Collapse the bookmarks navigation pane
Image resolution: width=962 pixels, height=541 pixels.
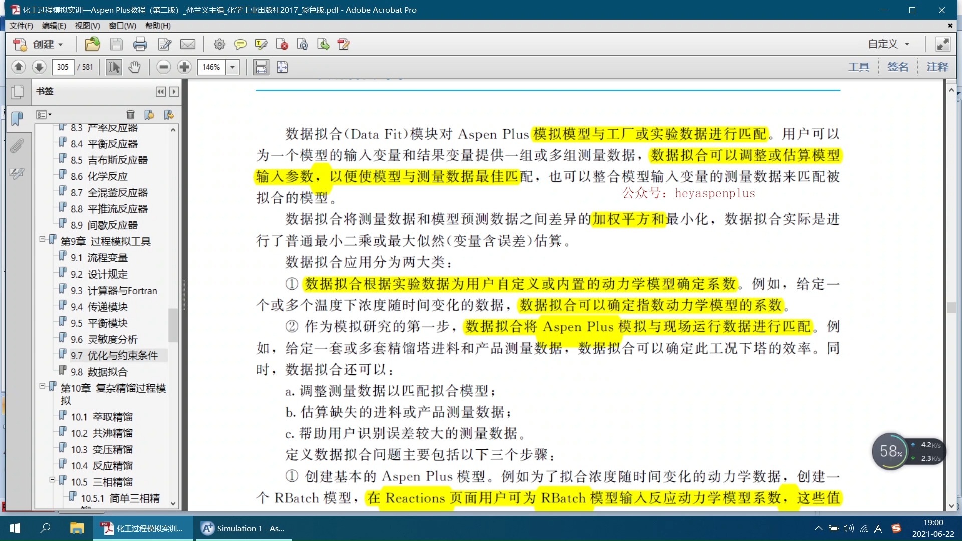point(160,92)
